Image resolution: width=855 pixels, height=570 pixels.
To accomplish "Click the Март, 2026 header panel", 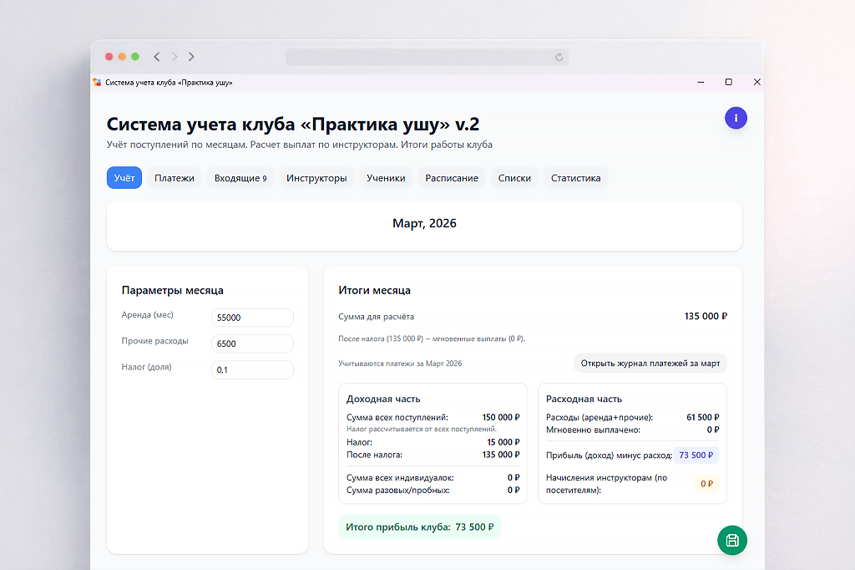I will (x=423, y=223).
